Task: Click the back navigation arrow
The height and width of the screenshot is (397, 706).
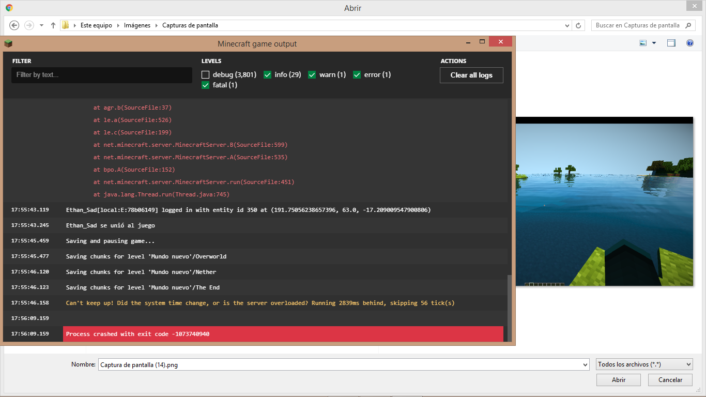Action: point(14,25)
